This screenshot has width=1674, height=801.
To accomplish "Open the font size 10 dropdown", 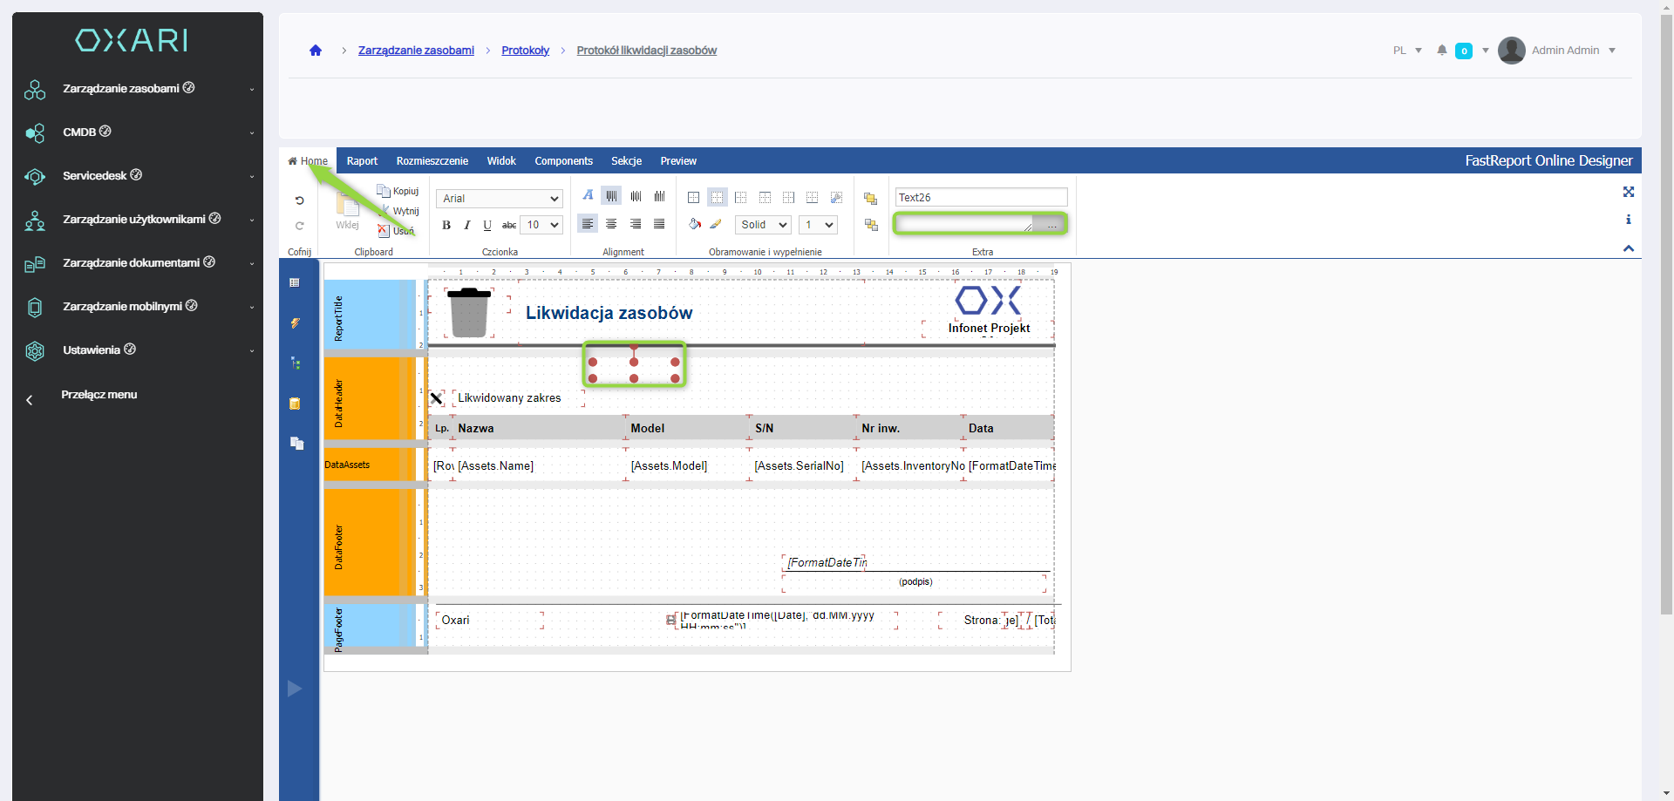I will pyautogui.click(x=541, y=225).
